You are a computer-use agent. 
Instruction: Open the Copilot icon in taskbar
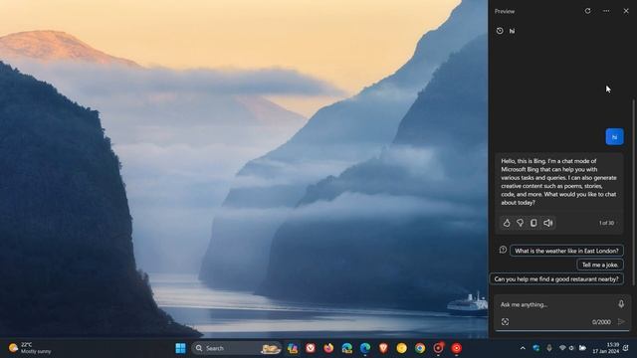pyautogui.click(x=292, y=348)
